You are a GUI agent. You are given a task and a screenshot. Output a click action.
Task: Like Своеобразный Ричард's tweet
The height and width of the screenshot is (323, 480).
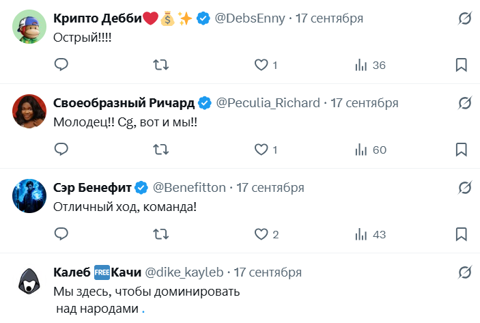point(260,150)
